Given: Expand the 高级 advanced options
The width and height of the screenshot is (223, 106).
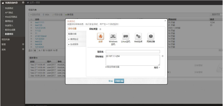Looking at the screenshot, I should click(x=157, y=68).
